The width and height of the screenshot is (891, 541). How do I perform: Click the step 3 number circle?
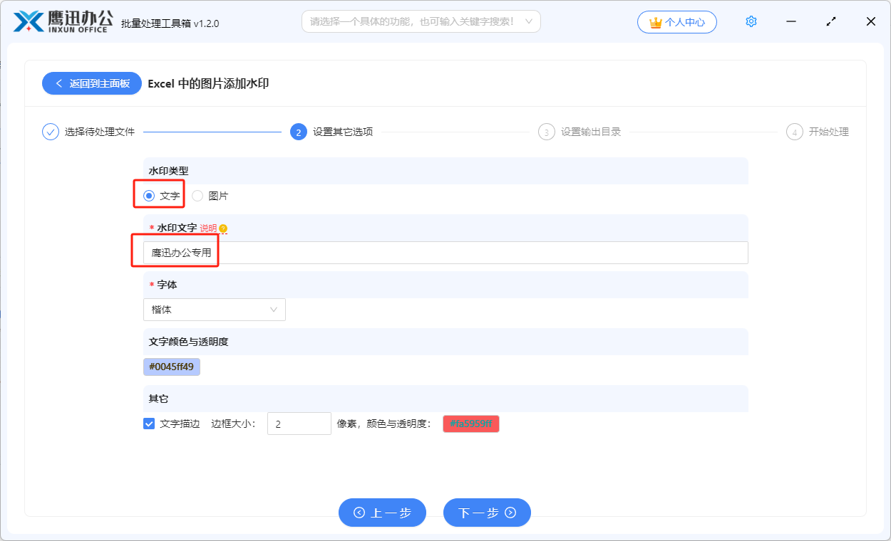[x=547, y=132]
